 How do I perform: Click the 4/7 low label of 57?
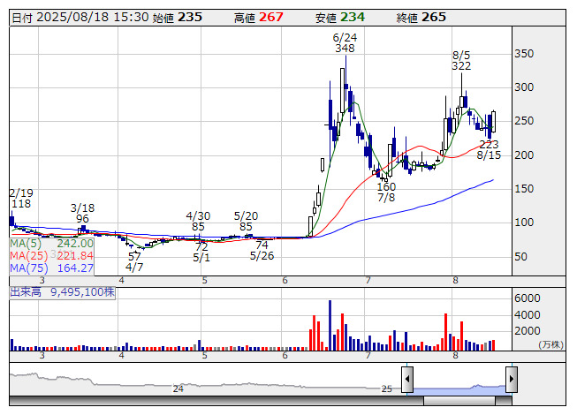(134, 261)
